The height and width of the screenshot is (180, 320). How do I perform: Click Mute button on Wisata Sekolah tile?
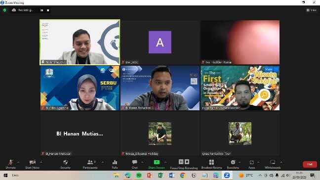(x=269, y=69)
